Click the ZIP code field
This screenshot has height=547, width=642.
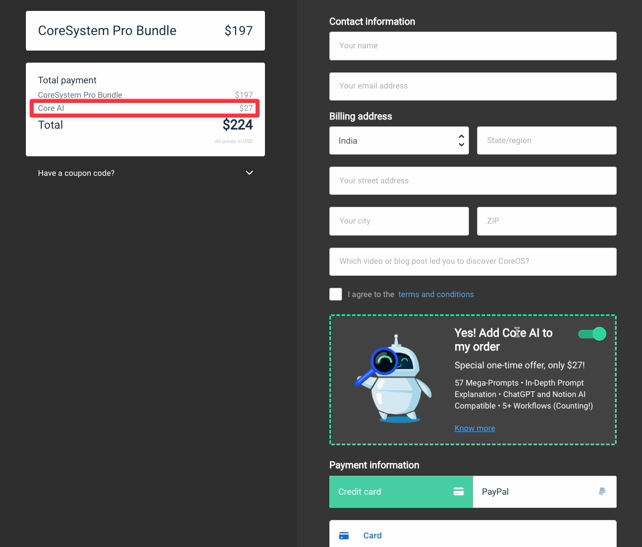pos(546,221)
